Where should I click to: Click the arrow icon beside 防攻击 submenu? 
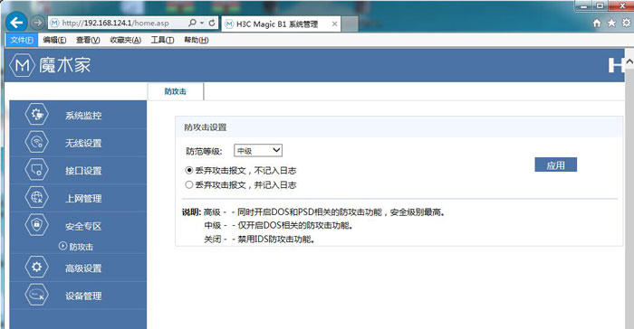click(x=62, y=246)
